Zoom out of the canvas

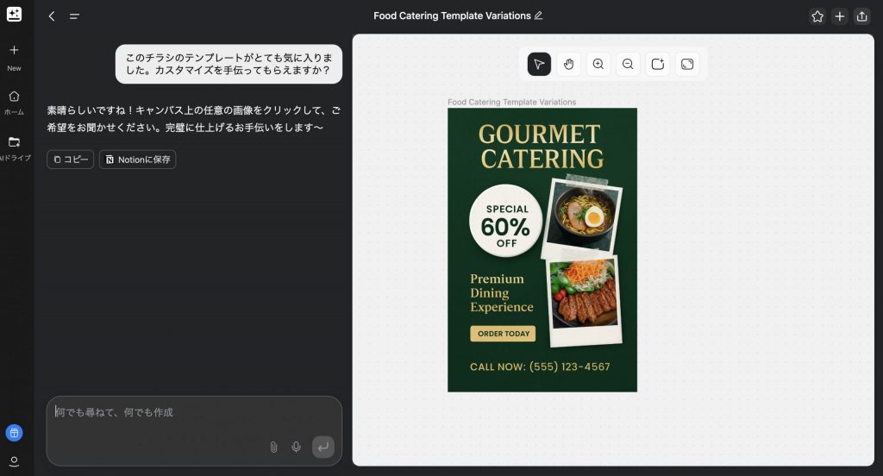tap(628, 65)
